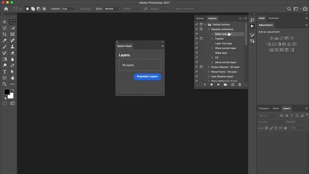Select the Path Selection tool
Image resolution: width=309 pixels, height=174 pixels.
13,72
